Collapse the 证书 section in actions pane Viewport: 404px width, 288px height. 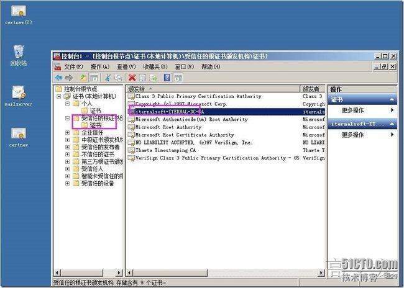point(392,99)
